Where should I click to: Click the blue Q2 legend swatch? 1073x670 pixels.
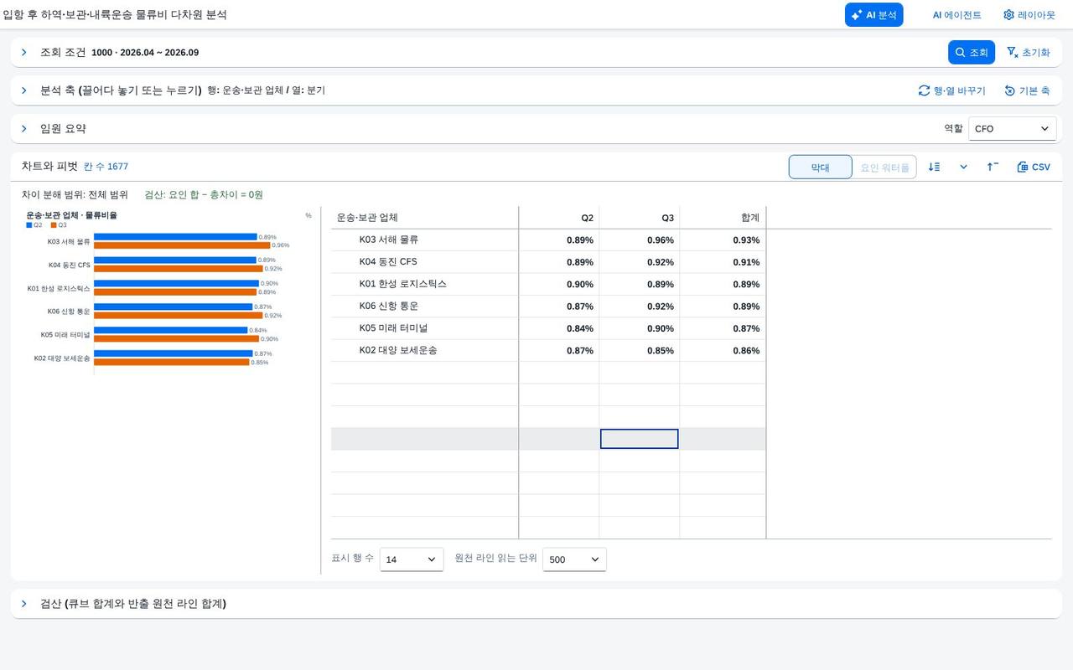[29, 225]
